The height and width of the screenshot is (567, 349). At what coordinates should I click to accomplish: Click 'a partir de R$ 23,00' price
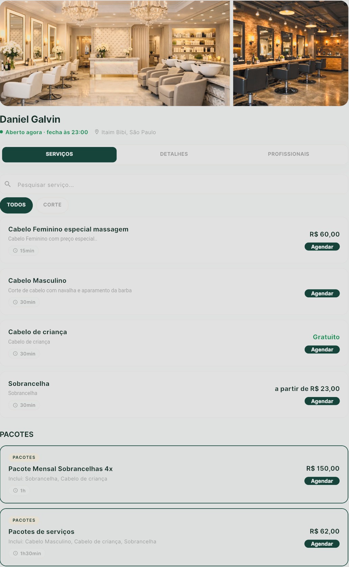(x=307, y=389)
